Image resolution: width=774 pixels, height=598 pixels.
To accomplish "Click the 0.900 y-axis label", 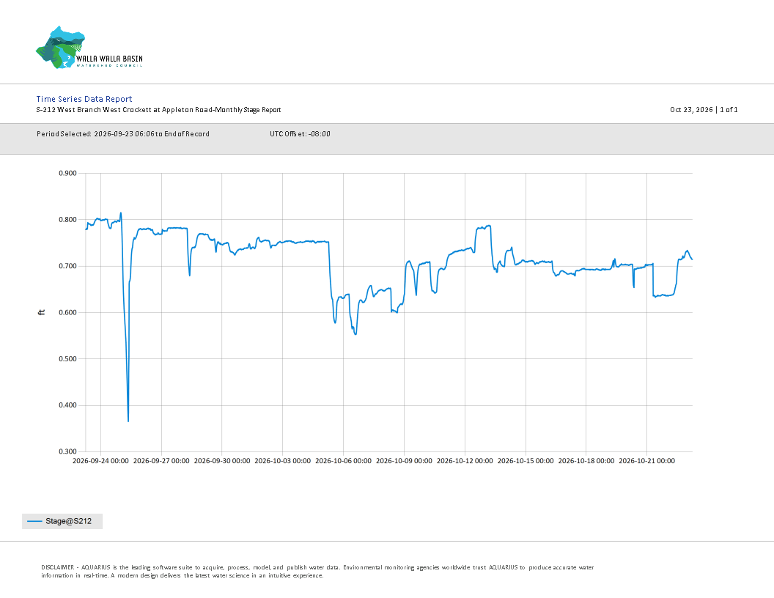I will [x=67, y=173].
